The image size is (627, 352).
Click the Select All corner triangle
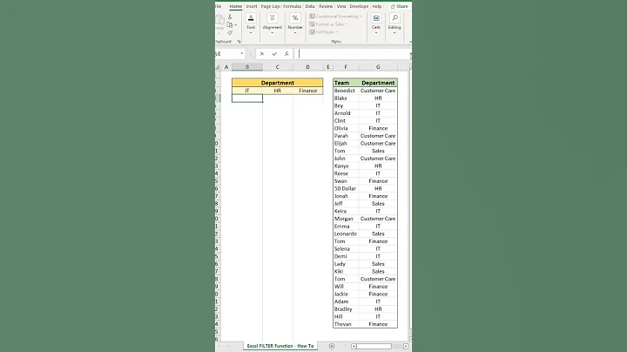(x=218, y=67)
